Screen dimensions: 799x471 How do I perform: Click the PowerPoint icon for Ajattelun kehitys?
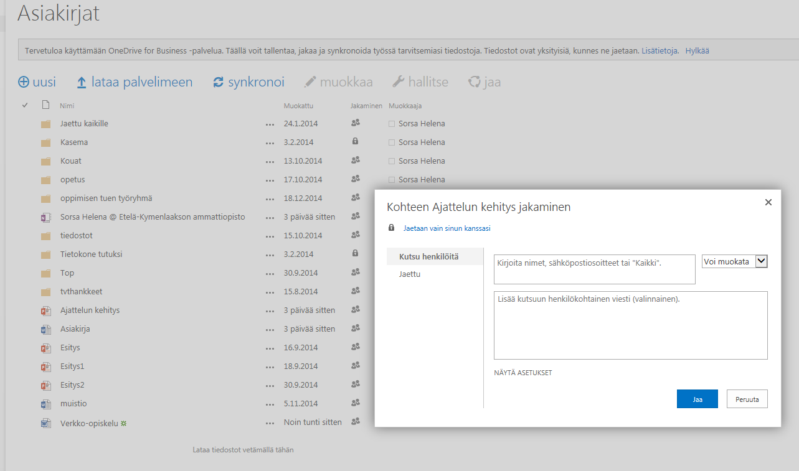[x=45, y=310]
